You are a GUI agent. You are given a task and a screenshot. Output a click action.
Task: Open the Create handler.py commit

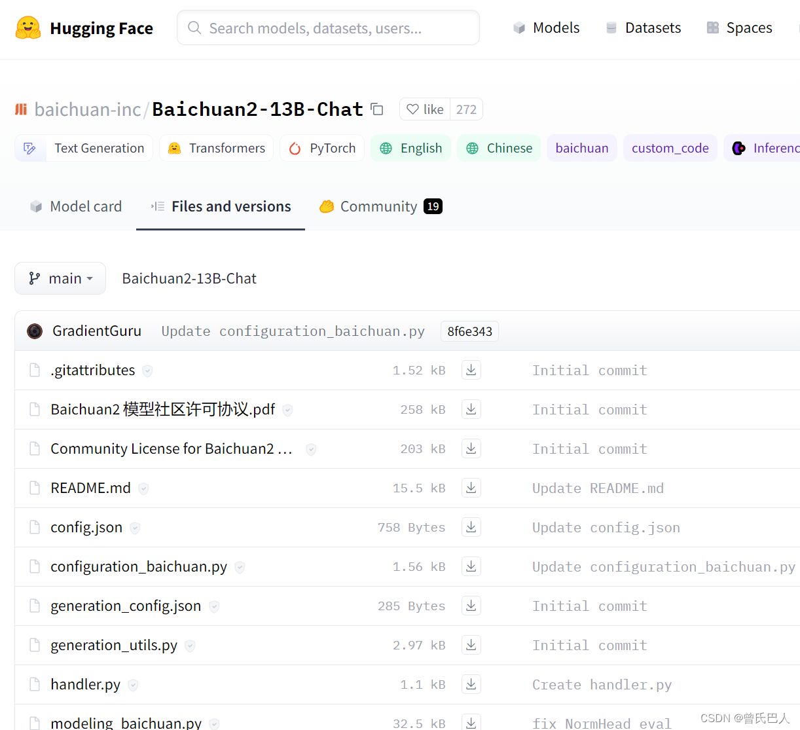coord(602,685)
